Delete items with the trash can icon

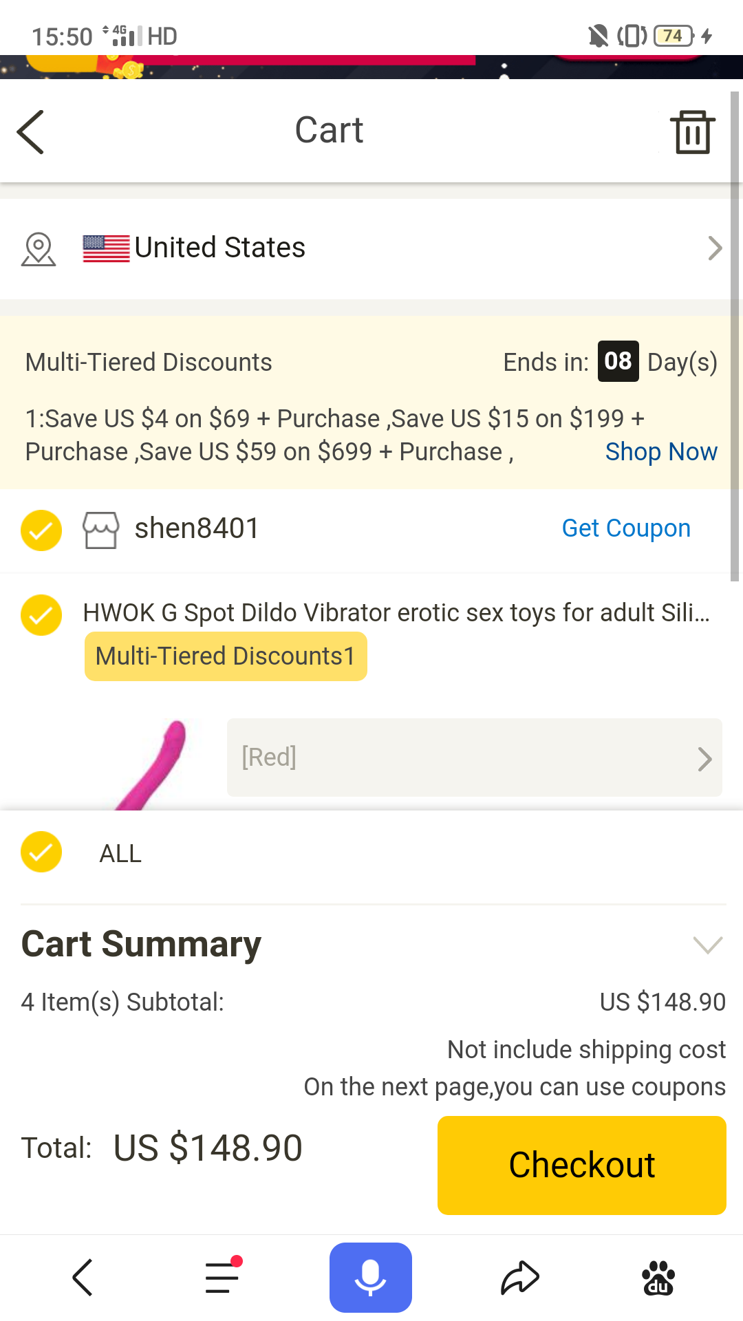[x=692, y=131]
